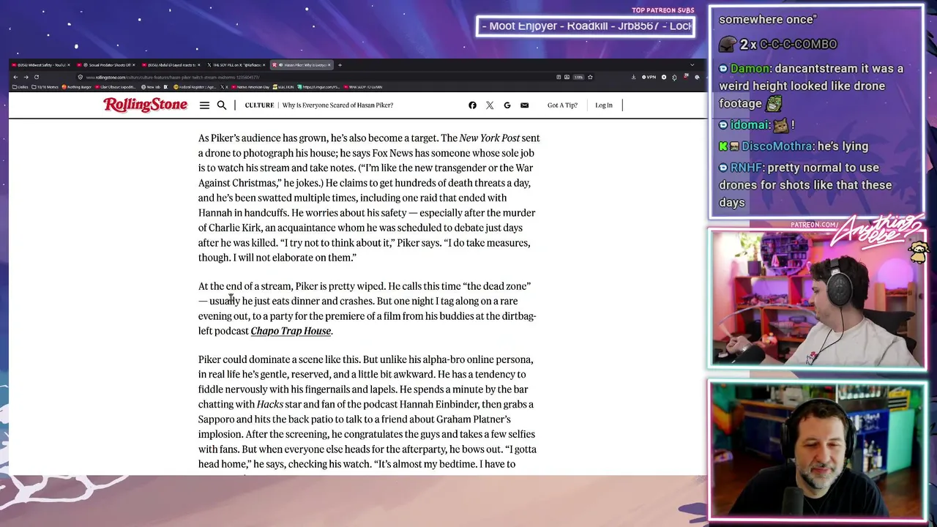The height and width of the screenshot is (527, 937).
Task: Go to the Rolling Stone logo homepage
Action: click(145, 105)
